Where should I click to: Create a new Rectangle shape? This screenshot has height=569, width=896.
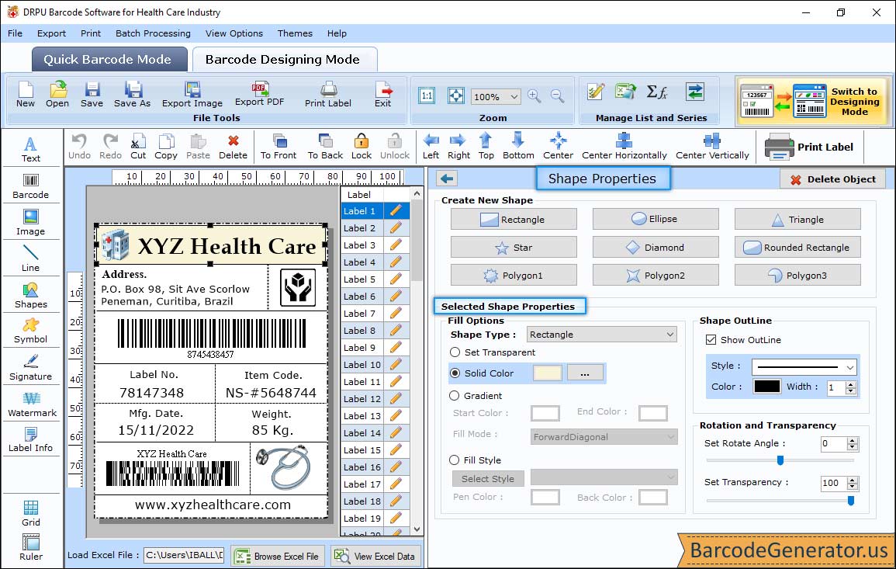pos(513,219)
